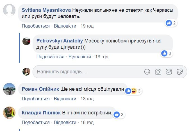Add a sticker to the reply
This screenshot has height=131, width=191.
coord(180,72)
